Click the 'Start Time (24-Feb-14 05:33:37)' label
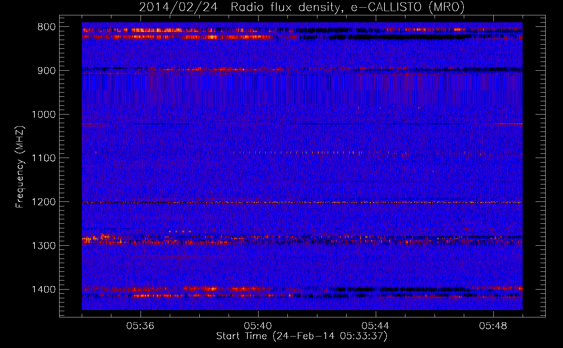This screenshot has width=563, height=348. (x=302, y=336)
